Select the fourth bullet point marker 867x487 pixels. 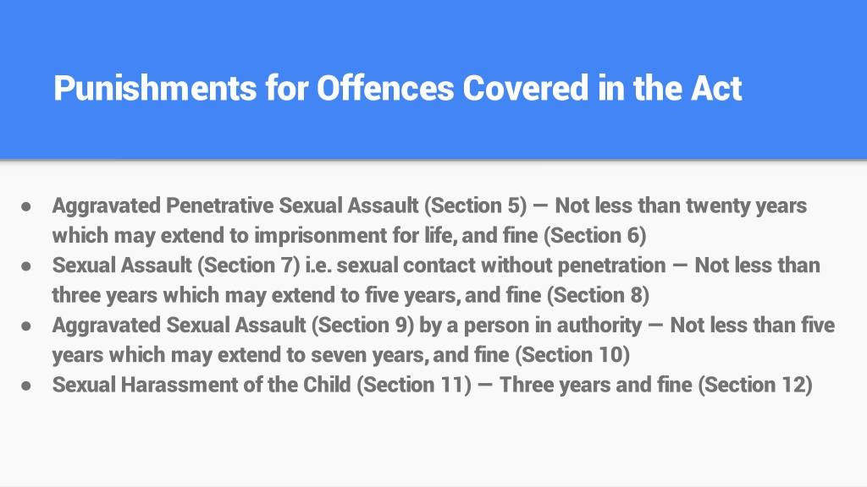[x=26, y=386]
